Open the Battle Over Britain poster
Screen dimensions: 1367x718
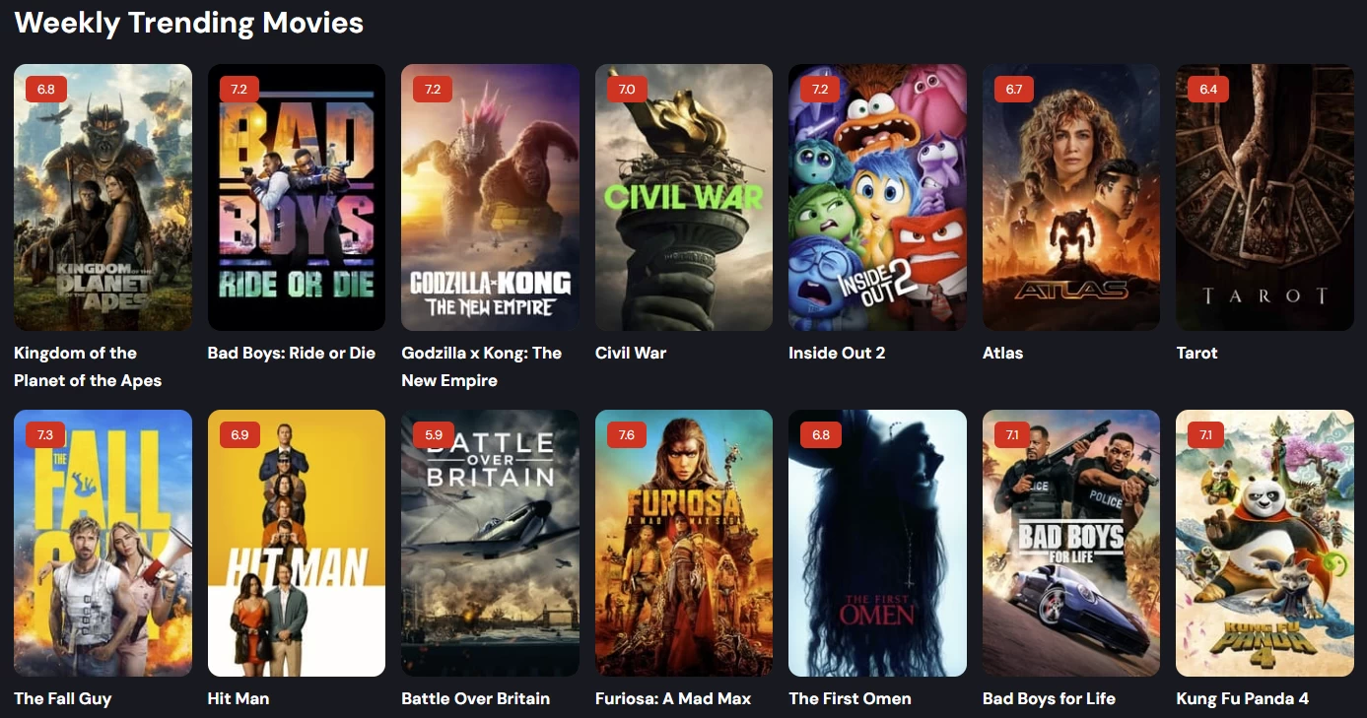(490, 543)
